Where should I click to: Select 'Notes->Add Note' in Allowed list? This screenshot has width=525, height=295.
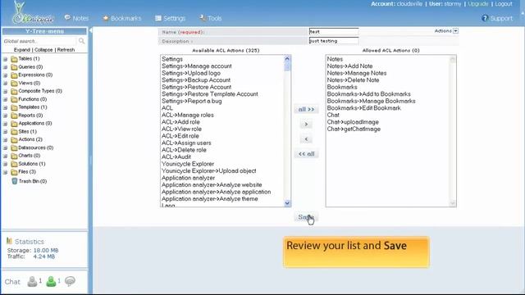tap(349, 66)
